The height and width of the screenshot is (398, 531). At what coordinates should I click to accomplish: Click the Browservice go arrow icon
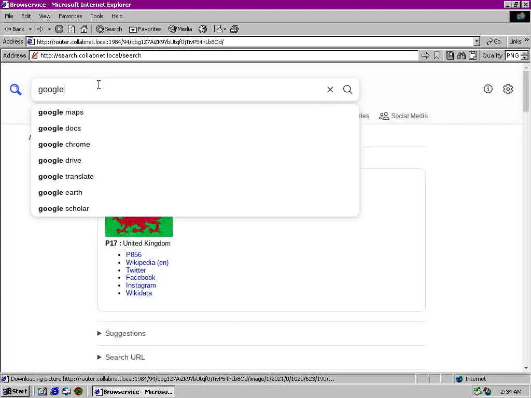tap(425, 55)
